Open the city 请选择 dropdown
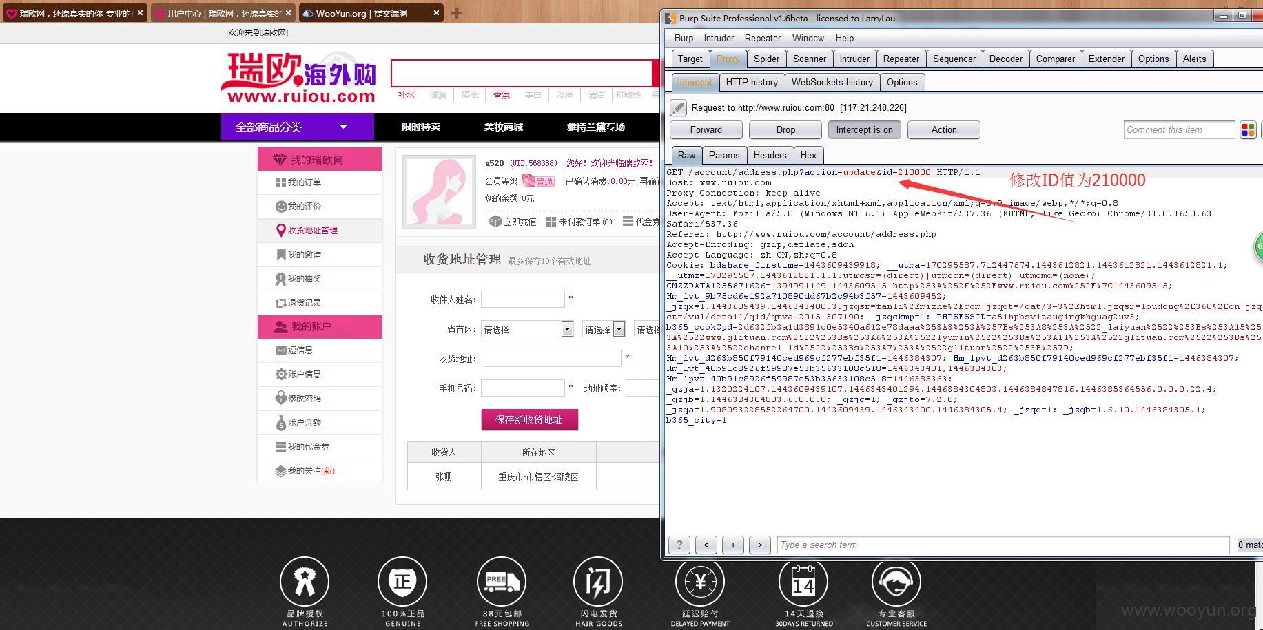Screen dimensions: 1263x630 (603, 329)
